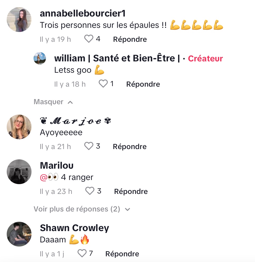
Task: Reply to Marilou's comment
Action: 131,191
